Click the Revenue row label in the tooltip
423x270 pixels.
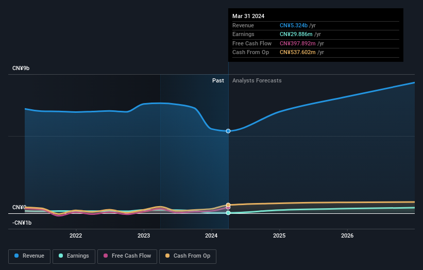[243, 25]
